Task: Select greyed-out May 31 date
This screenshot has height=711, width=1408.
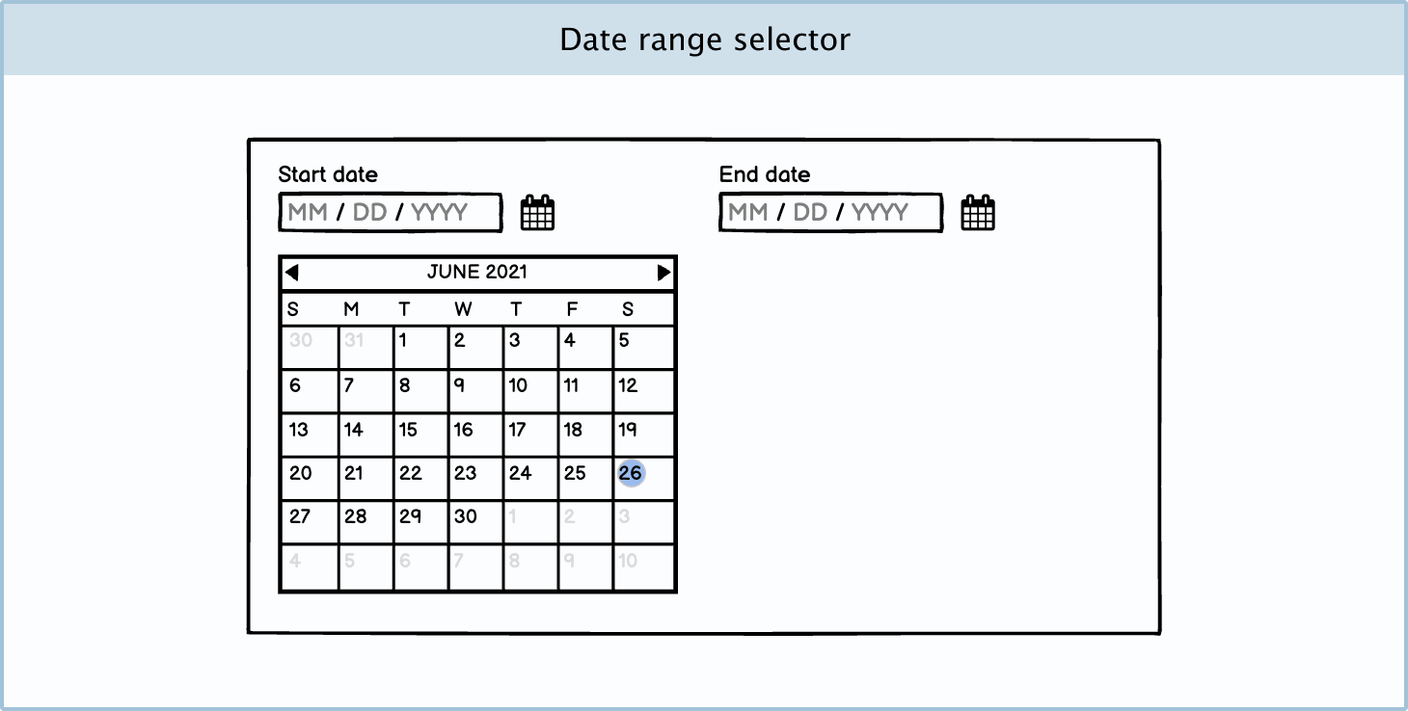Action: (366, 347)
